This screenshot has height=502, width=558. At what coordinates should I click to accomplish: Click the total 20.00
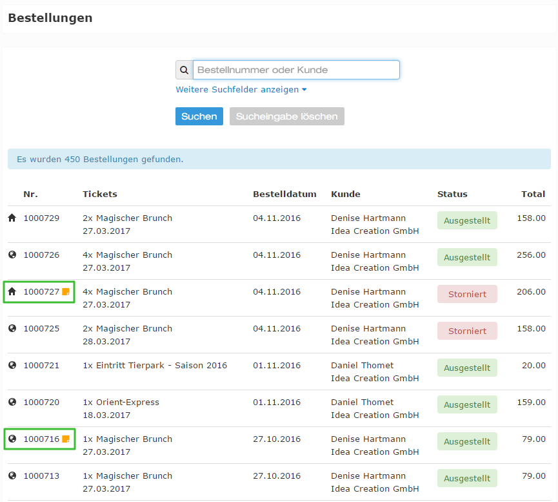(533, 366)
